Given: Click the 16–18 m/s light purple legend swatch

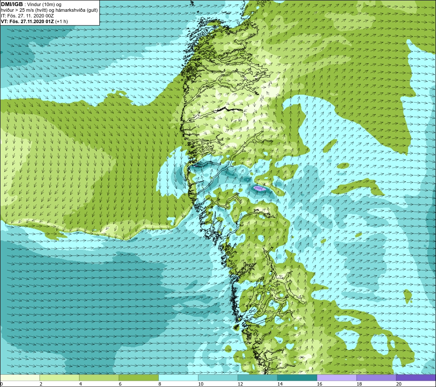Looking at the screenshot, I should coord(337,377).
